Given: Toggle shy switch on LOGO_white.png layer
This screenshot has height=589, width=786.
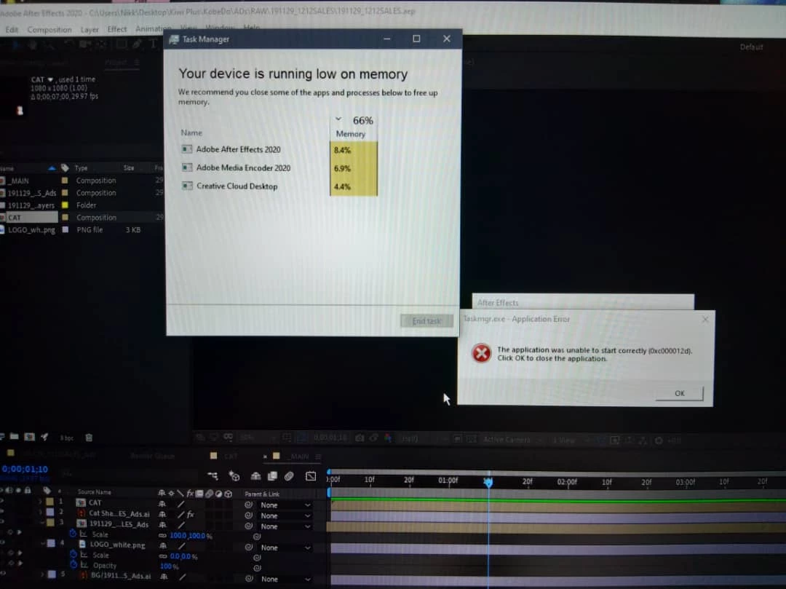Looking at the screenshot, I should point(163,546).
